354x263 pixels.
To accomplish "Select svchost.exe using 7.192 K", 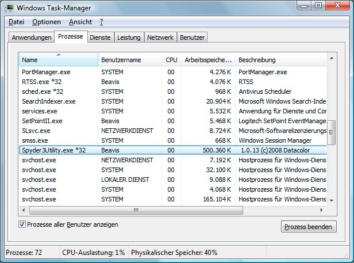I will pyautogui.click(x=173, y=160).
